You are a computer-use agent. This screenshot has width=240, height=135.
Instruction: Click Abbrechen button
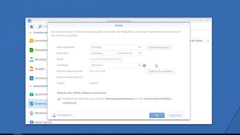175,115
